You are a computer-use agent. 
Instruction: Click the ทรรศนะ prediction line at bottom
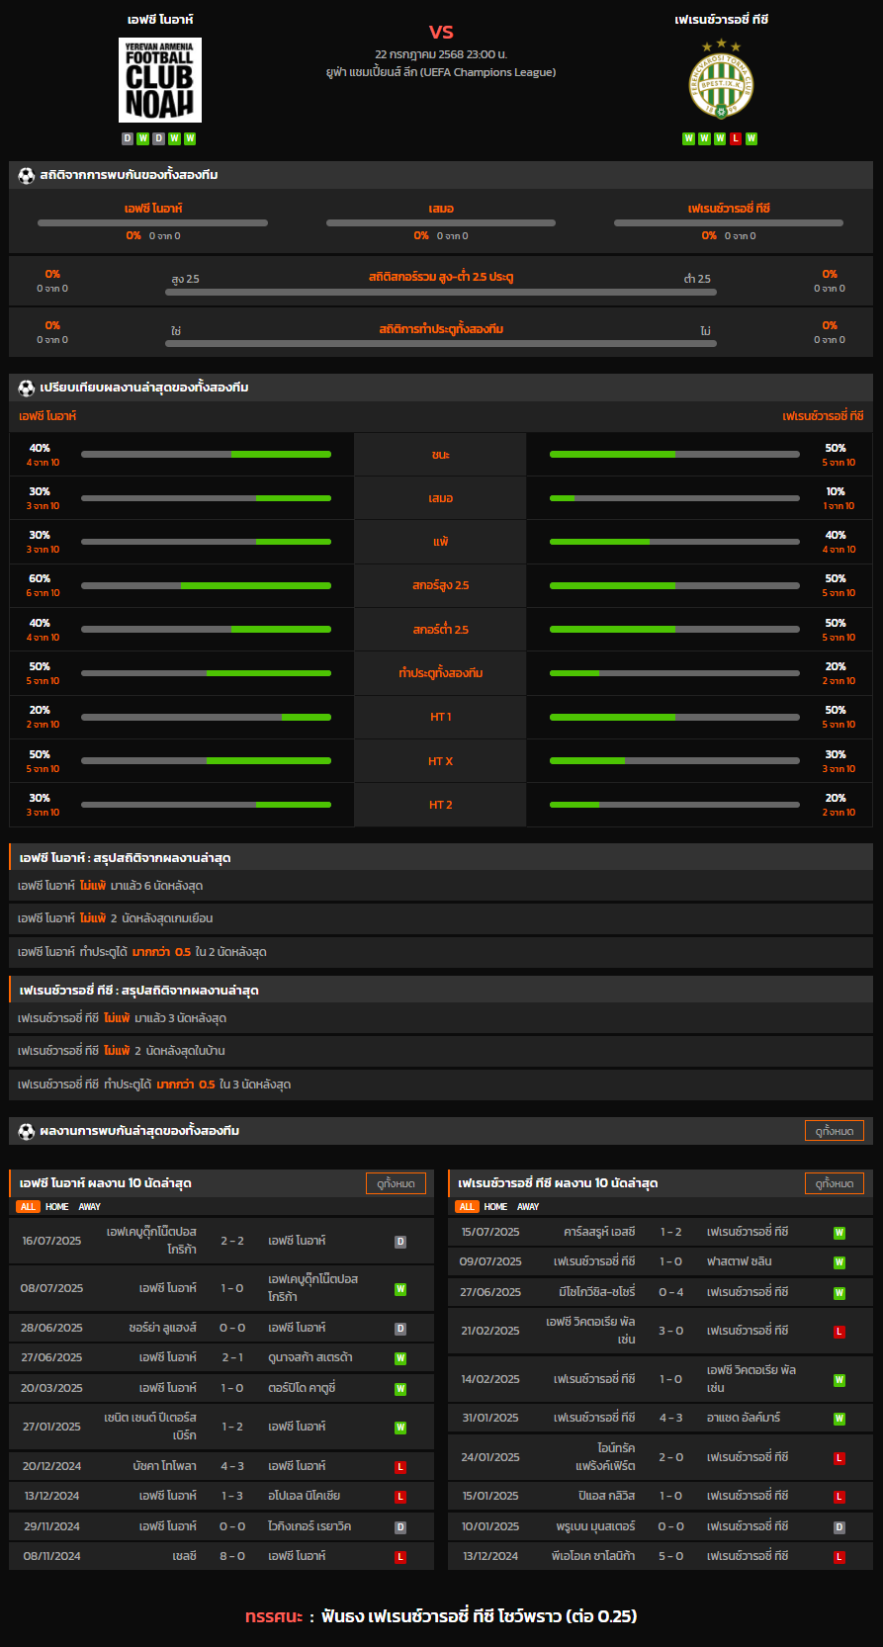coord(441,1616)
